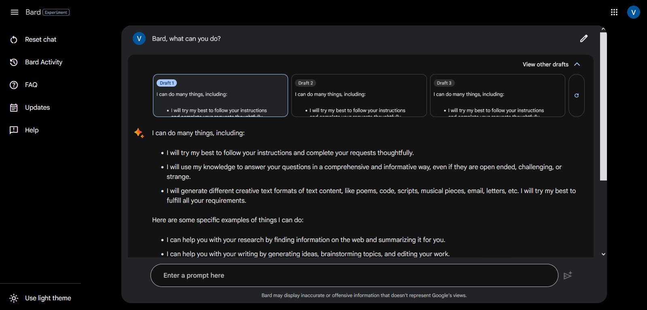Regenerate drafts with the refresh icon
647x310 pixels.
click(x=577, y=96)
